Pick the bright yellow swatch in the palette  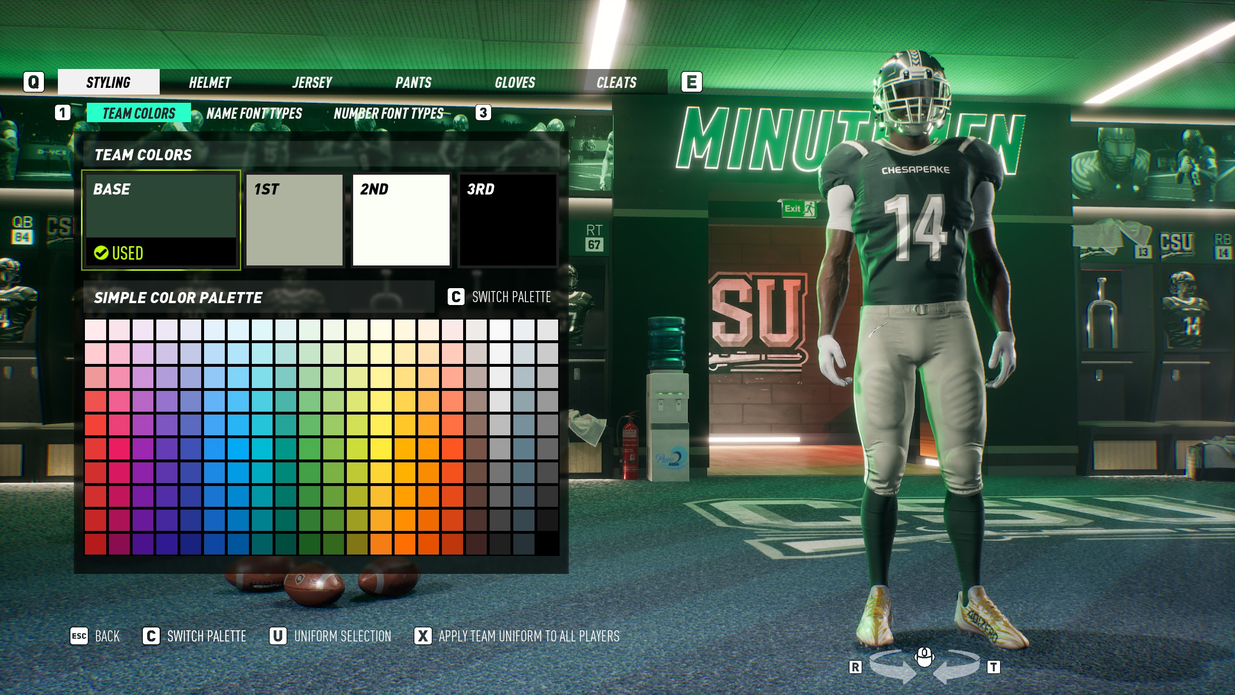coord(381,449)
